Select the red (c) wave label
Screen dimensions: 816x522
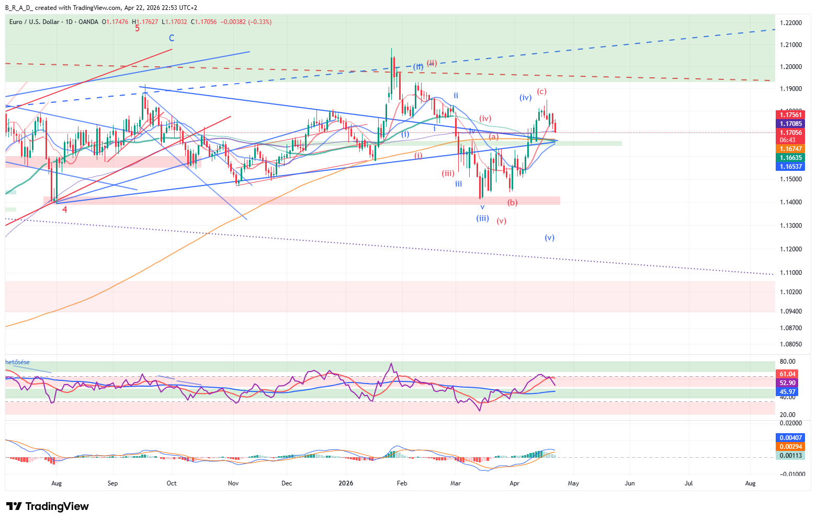pyautogui.click(x=542, y=91)
